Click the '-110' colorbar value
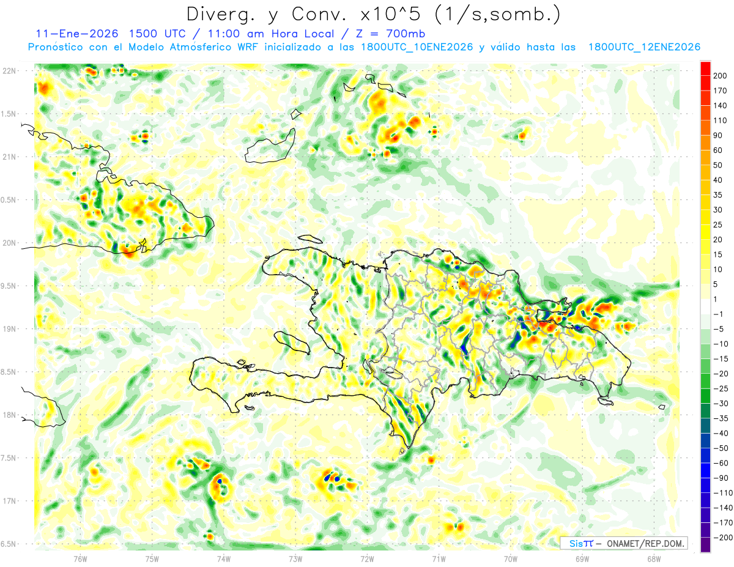This screenshot has height=567, width=734. click(724, 494)
